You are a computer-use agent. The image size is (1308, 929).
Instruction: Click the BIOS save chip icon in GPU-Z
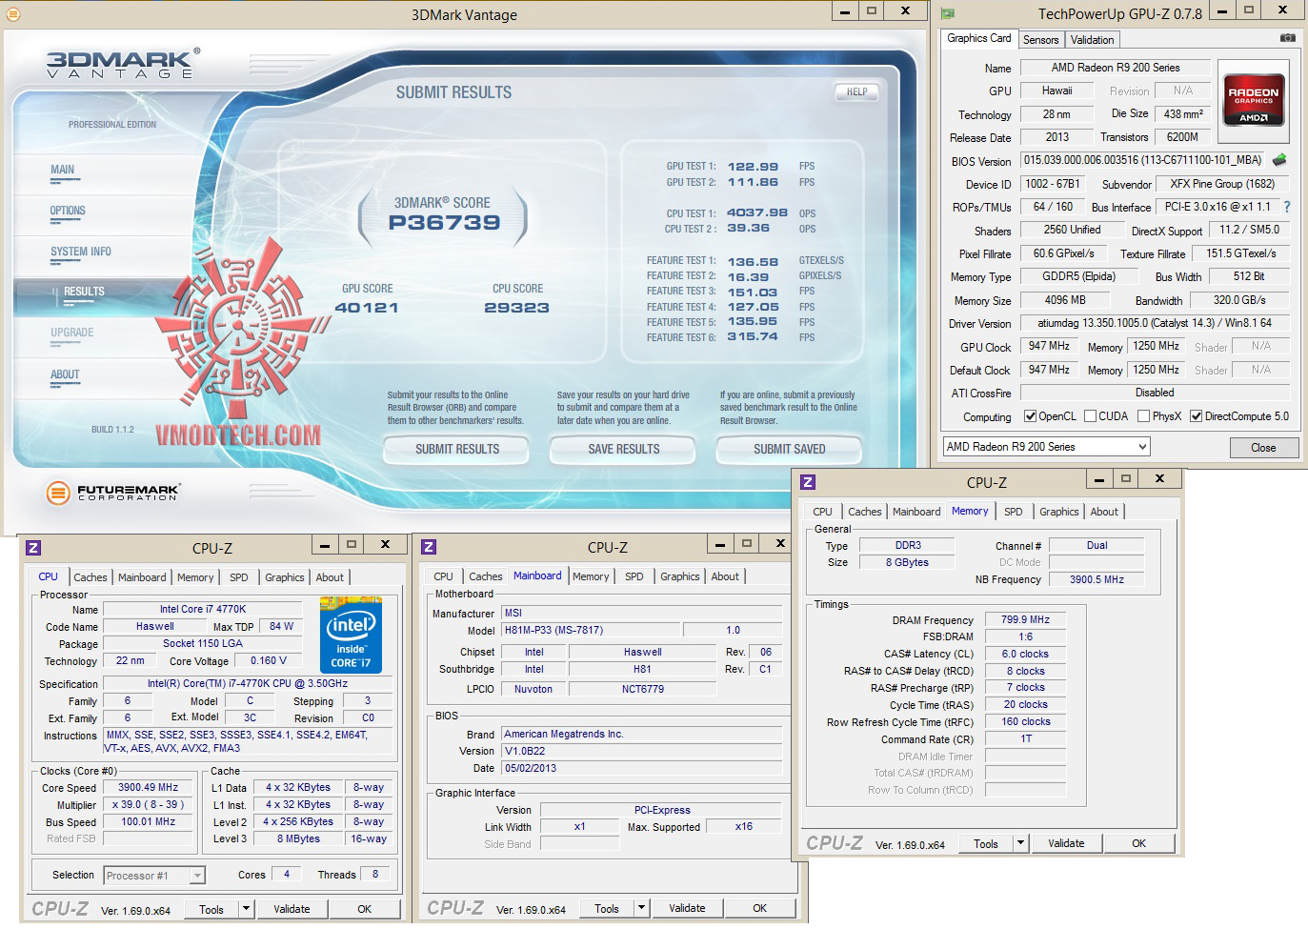click(x=1279, y=160)
